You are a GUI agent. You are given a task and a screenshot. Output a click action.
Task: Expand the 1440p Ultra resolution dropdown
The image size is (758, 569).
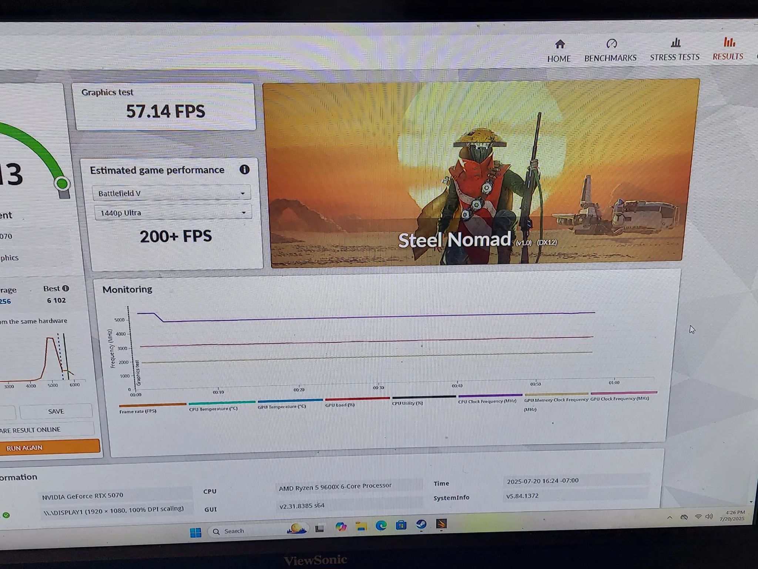173,213
